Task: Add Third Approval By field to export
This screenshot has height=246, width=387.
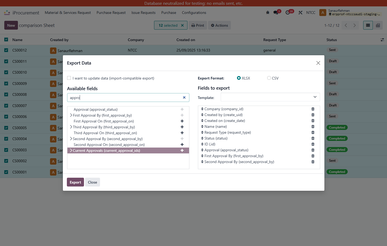Action: click(x=182, y=127)
